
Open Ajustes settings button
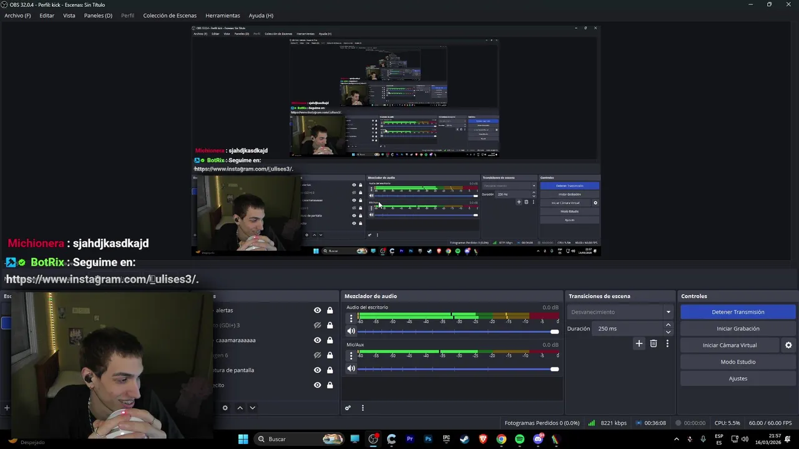click(738, 379)
